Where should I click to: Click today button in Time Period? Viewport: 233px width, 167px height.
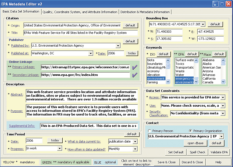click(x=55, y=140)
